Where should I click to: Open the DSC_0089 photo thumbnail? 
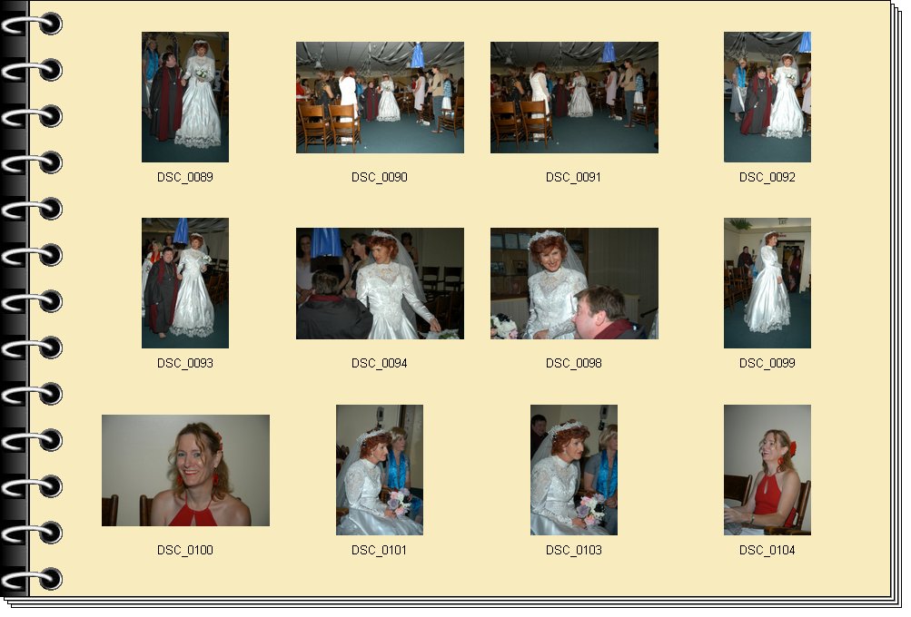[x=185, y=97]
